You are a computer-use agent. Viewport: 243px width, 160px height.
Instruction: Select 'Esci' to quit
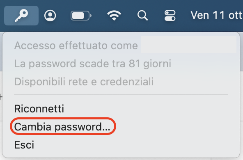[24, 145]
